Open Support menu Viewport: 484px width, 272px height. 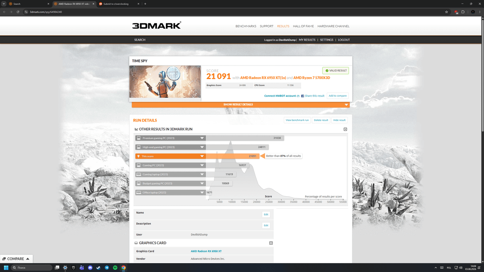click(x=266, y=26)
